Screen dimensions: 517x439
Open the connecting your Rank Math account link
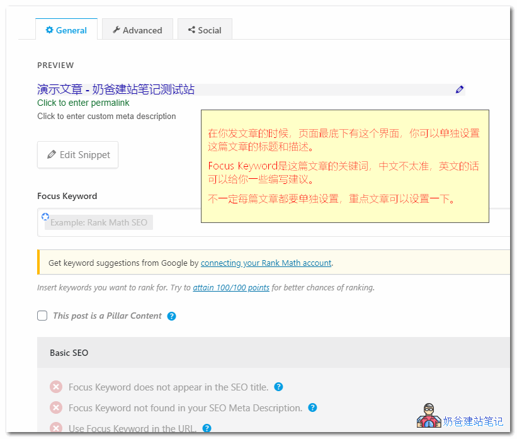click(x=266, y=263)
